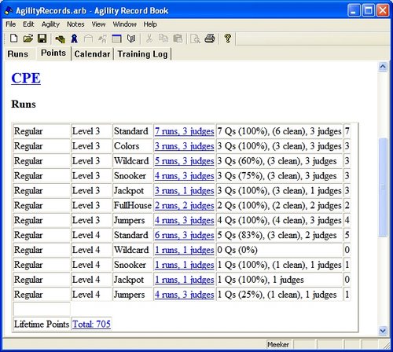
Task: Click the scrollbar up arrow
Action: click(383, 67)
